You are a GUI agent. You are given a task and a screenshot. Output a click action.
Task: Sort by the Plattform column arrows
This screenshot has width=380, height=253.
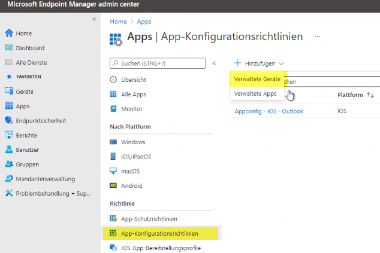370,95
